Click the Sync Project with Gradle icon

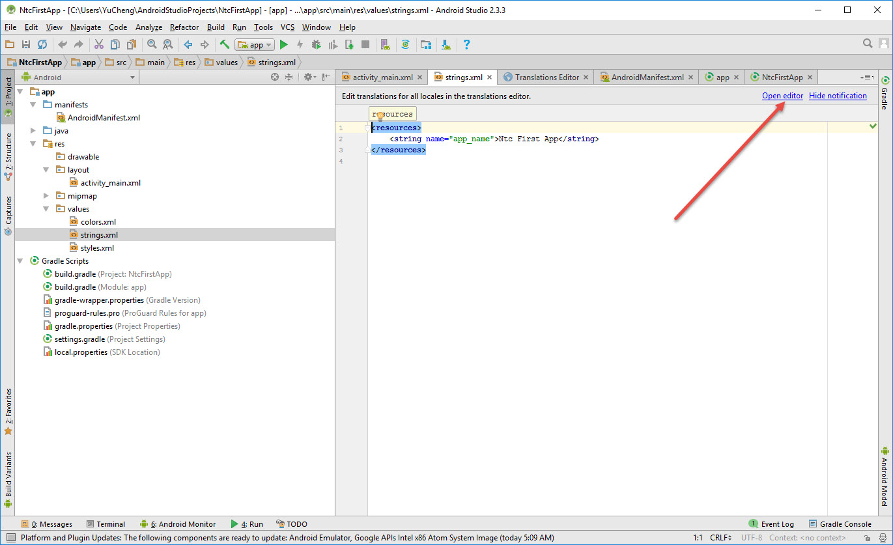point(405,44)
